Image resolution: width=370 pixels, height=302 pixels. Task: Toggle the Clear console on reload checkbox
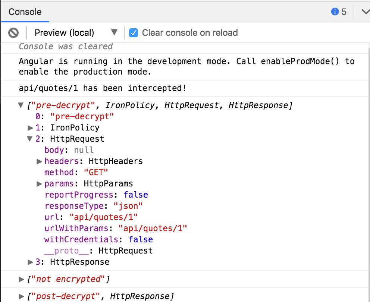point(134,33)
